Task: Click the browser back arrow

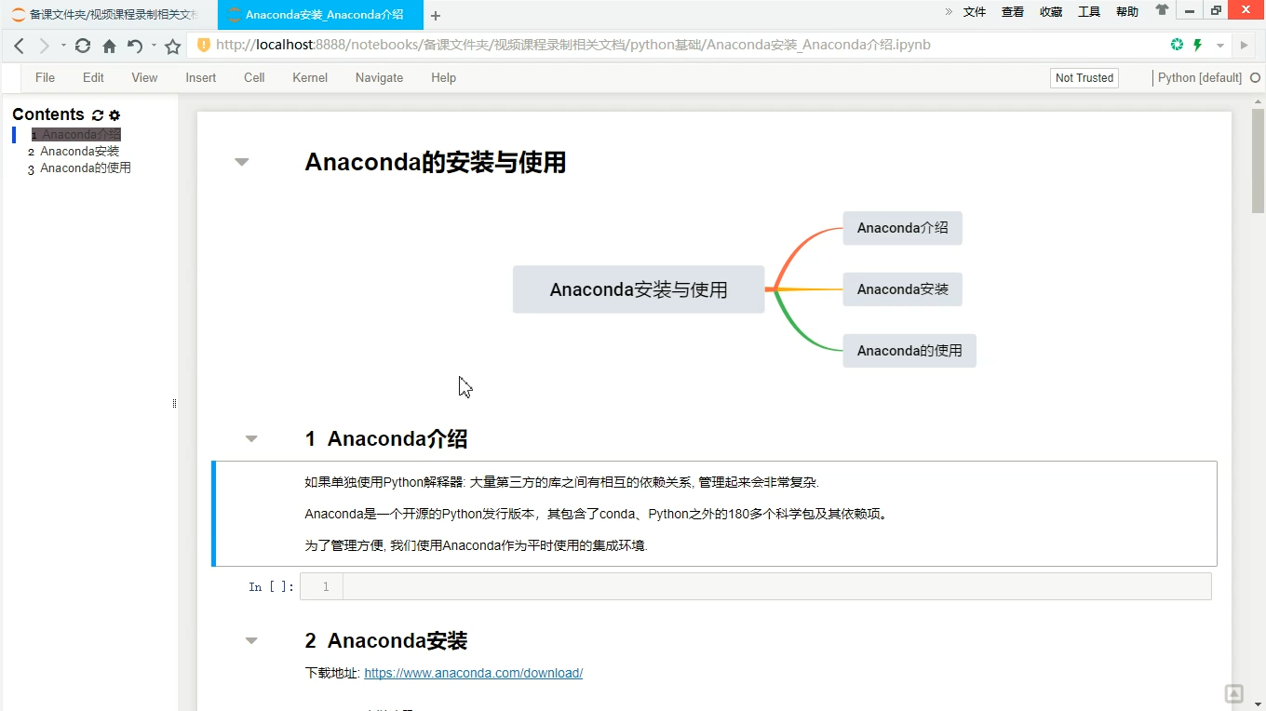Action: tap(19, 46)
